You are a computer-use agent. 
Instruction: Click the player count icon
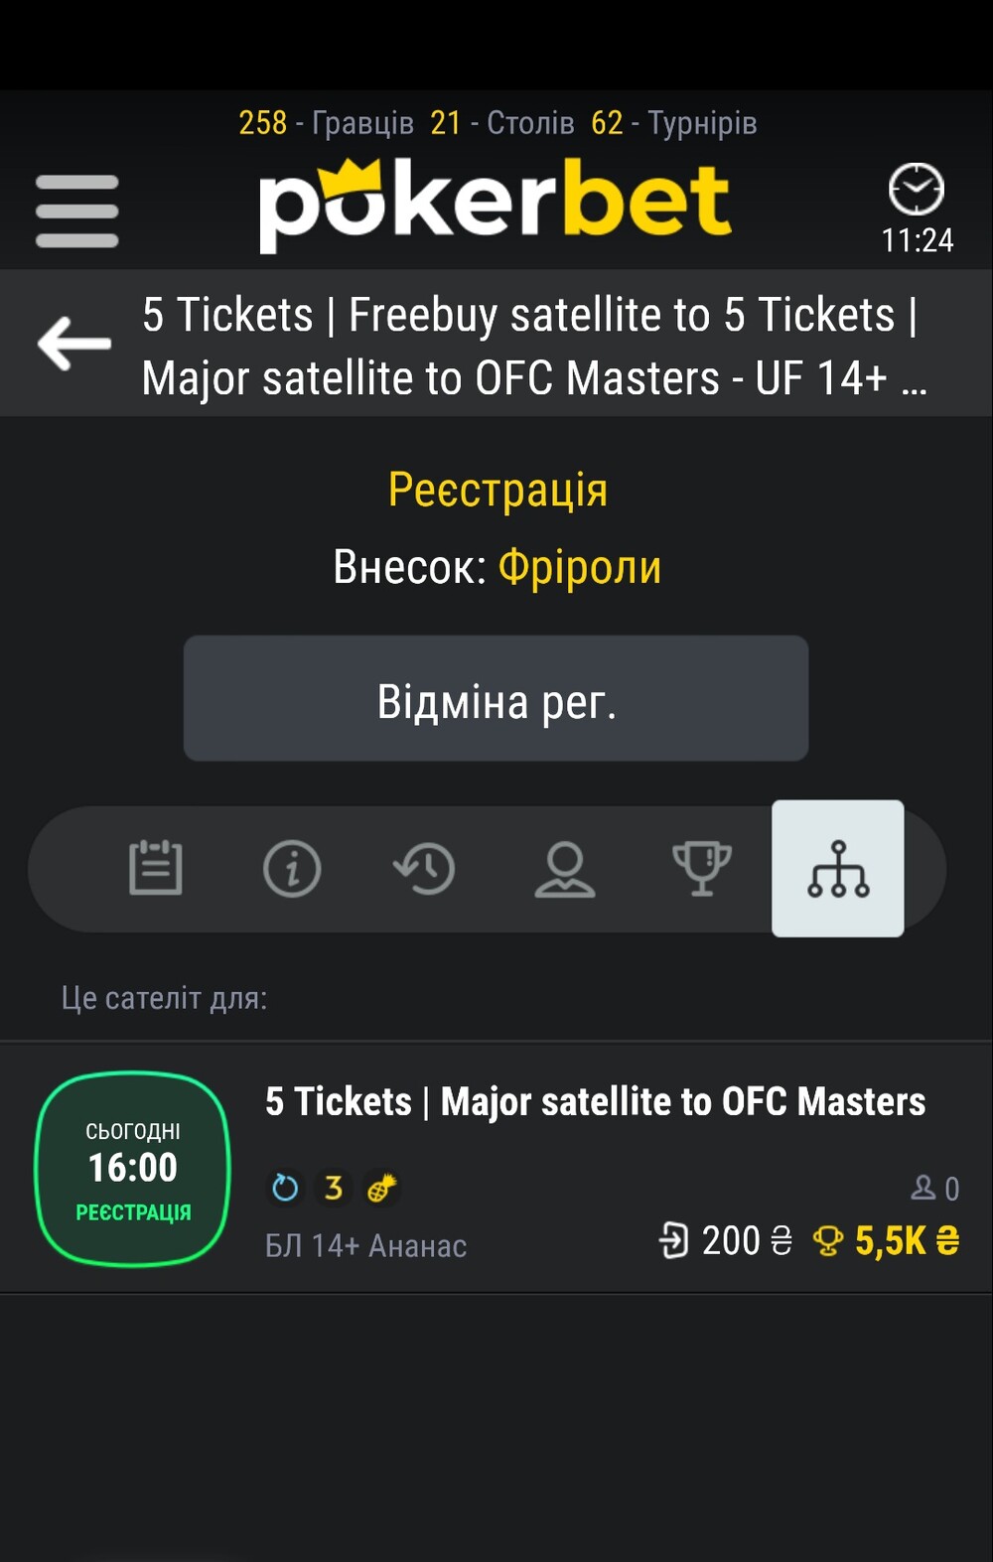923,1188
